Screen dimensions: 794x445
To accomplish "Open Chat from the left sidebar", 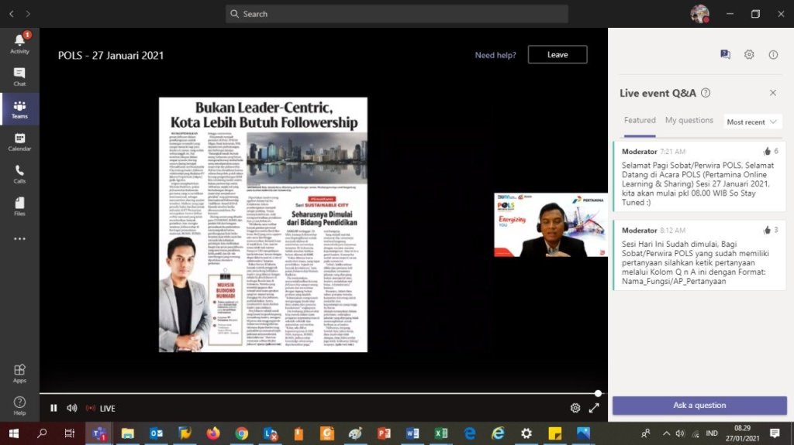I will 19,77.
